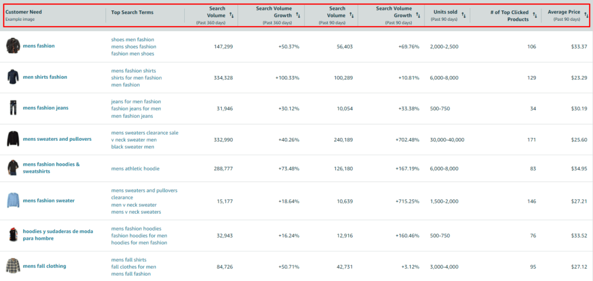Click the Customer Need column header
The image size is (593, 281).
coord(23,12)
